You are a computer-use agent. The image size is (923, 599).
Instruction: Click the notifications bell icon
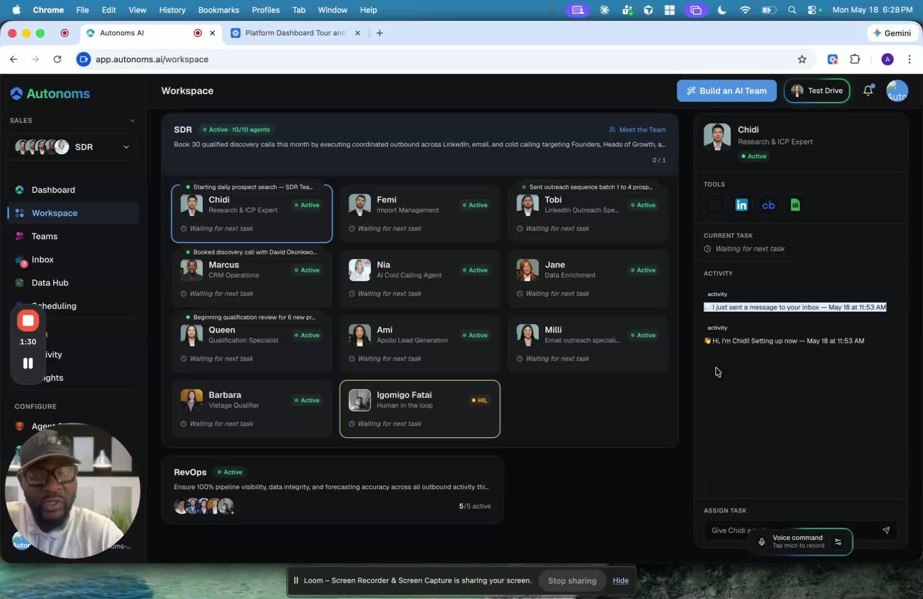pos(868,91)
